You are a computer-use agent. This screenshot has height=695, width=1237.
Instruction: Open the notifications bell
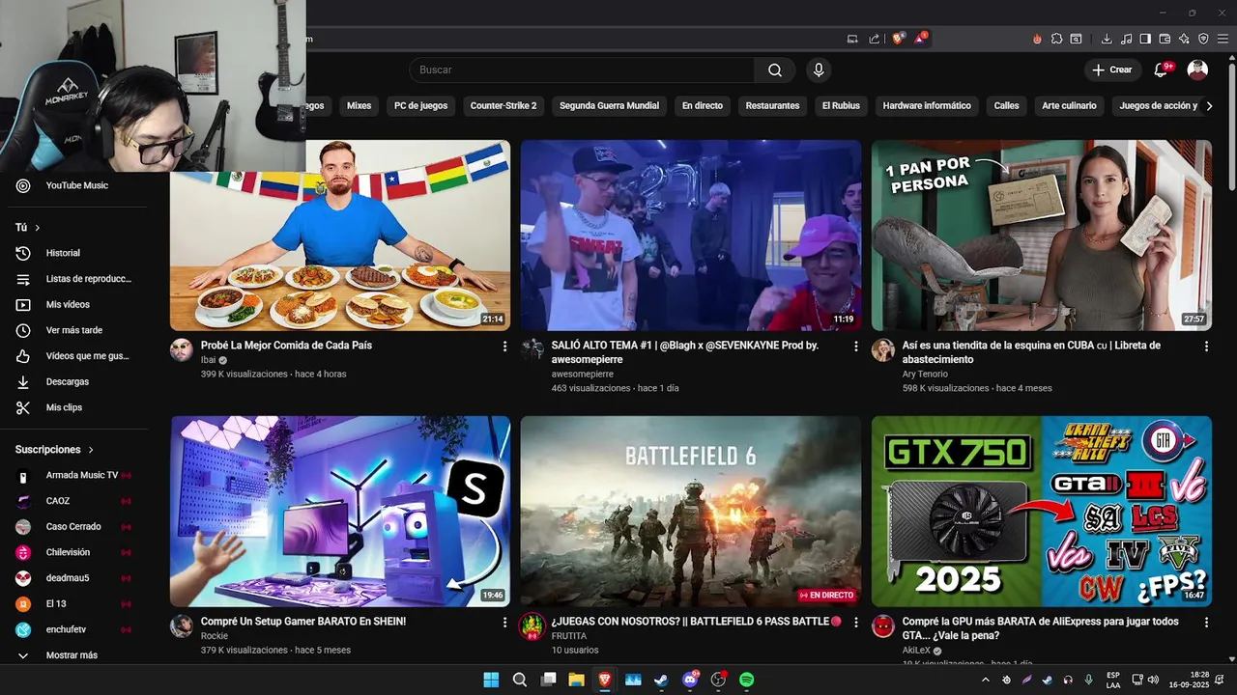pos(1161,69)
